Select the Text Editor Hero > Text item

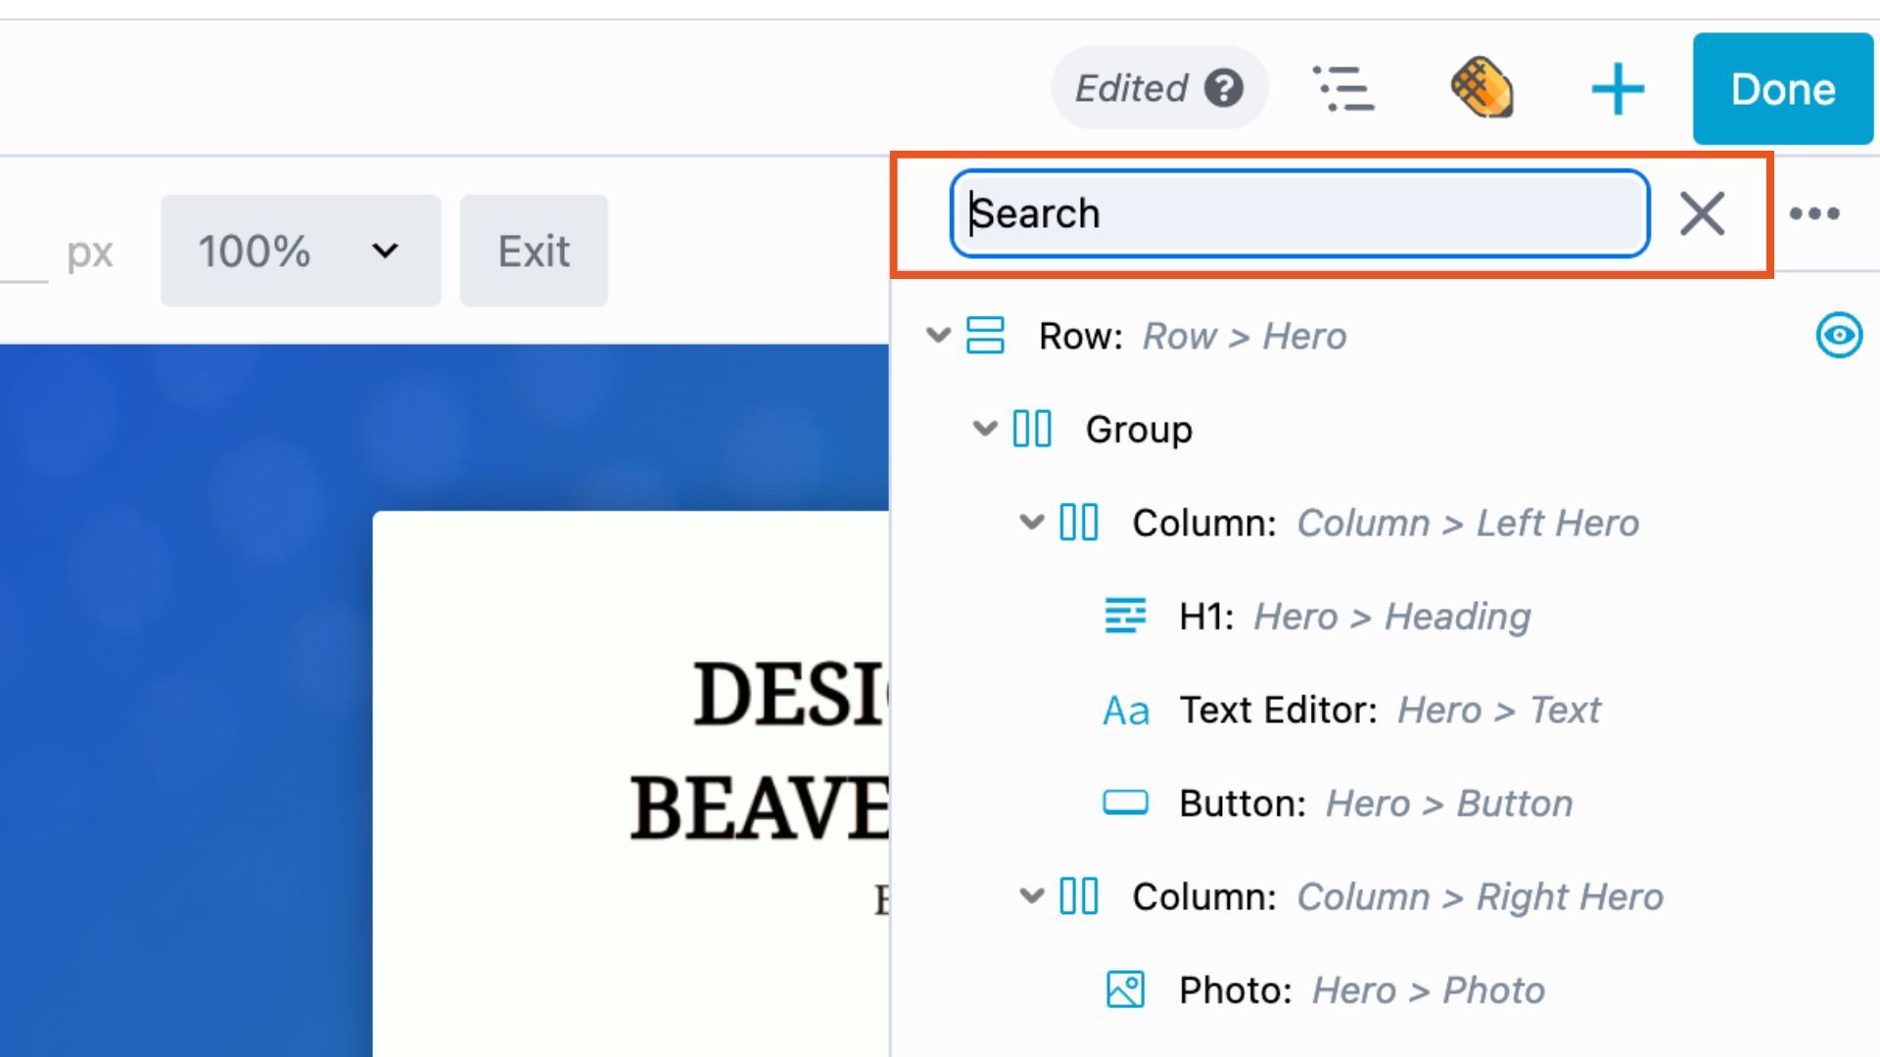tap(1390, 711)
